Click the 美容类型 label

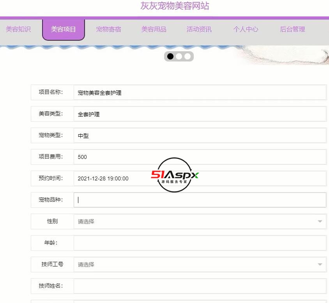(x=51, y=114)
